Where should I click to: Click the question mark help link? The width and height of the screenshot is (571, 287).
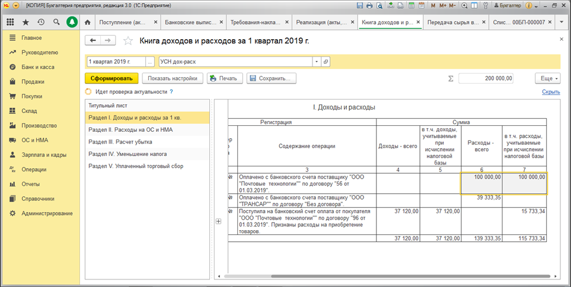coord(171,92)
